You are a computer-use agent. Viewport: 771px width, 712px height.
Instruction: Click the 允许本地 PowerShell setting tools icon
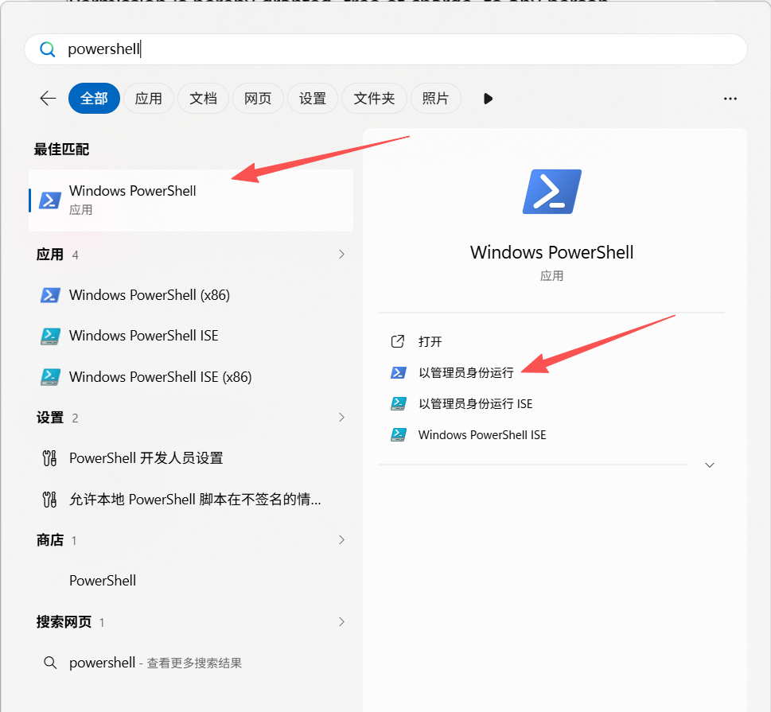(49, 500)
